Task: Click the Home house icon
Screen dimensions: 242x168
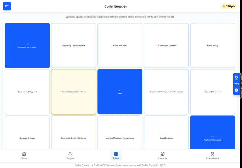Action: (24, 154)
